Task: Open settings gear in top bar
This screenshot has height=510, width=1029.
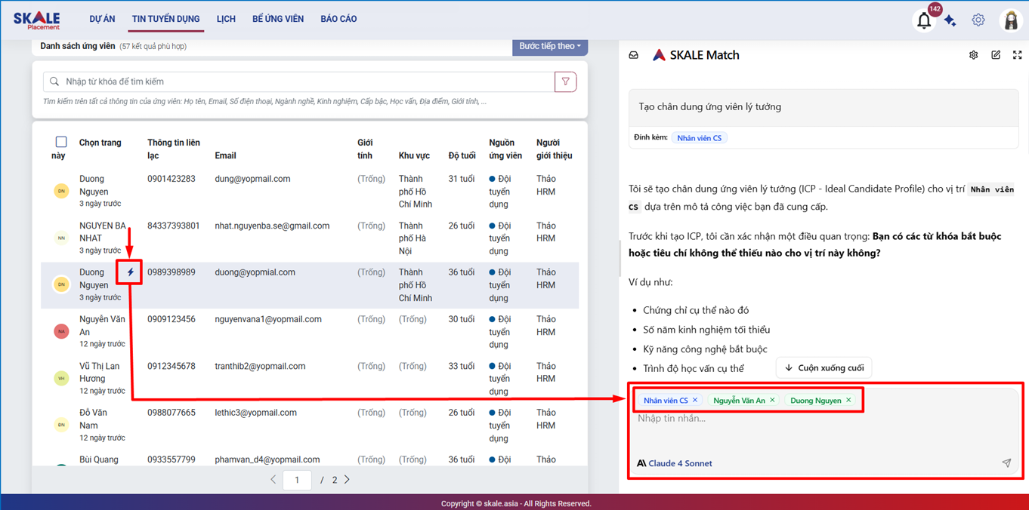Action: point(978,20)
